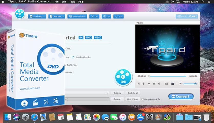Open the Apple menu
The width and height of the screenshot is (214, 123).
pyautogui.click(x=3, y=2)
